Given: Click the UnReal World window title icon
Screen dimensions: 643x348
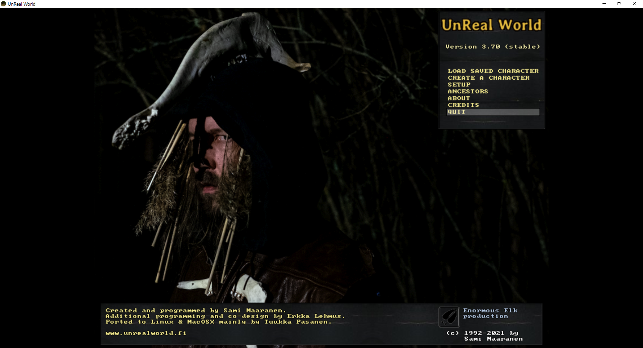Looking at the screenshot, I should 4,4.
